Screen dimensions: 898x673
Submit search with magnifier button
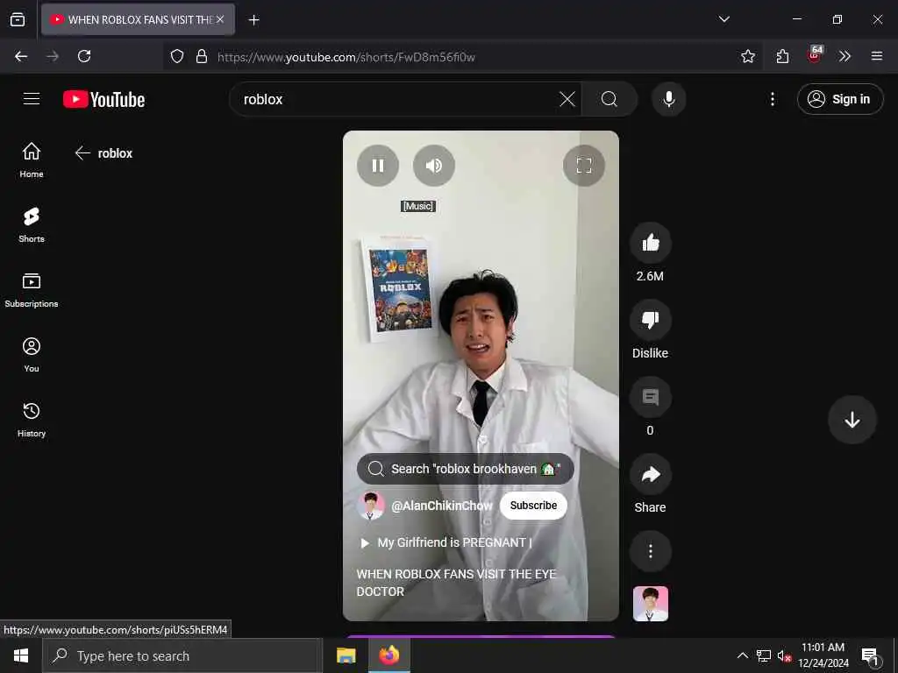click(x=609, y=99)
